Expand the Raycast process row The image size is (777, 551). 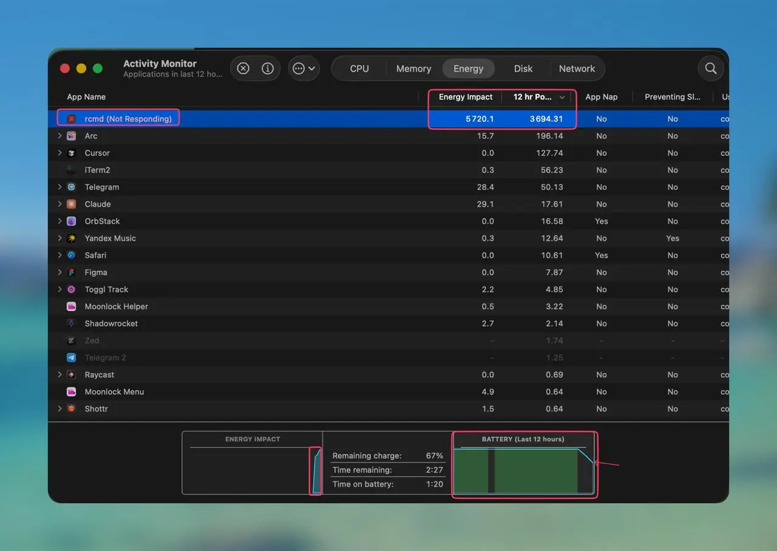[x=59, y=375]
